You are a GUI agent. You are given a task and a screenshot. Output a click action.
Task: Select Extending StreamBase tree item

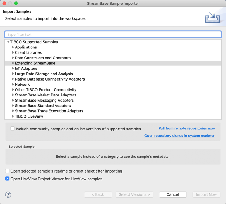click(x=35, y=63)
